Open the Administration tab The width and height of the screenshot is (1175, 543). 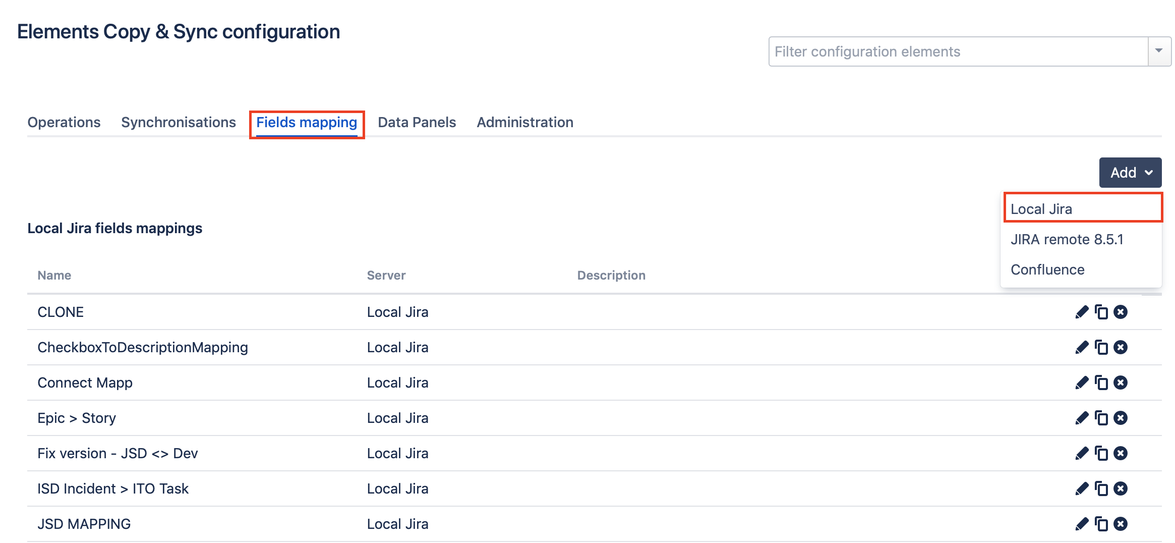[x=525, y=122]
